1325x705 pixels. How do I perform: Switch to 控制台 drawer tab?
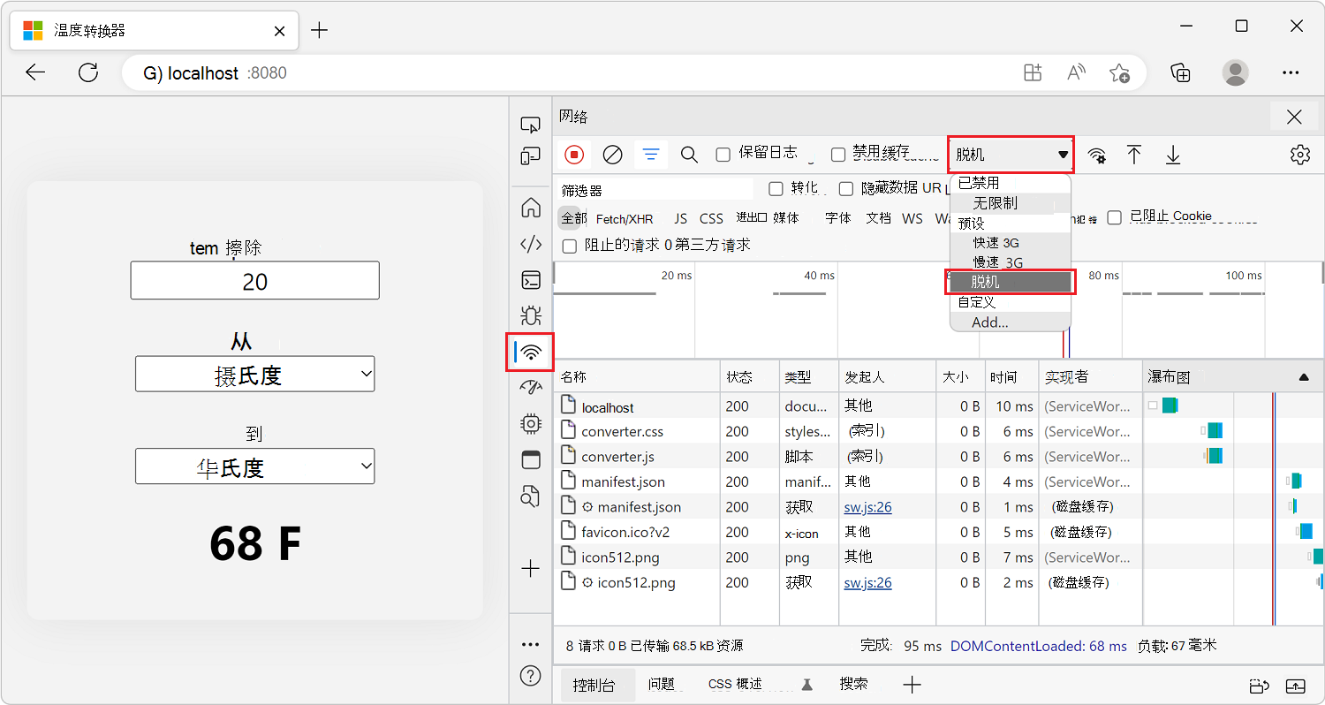pos(597,685)
